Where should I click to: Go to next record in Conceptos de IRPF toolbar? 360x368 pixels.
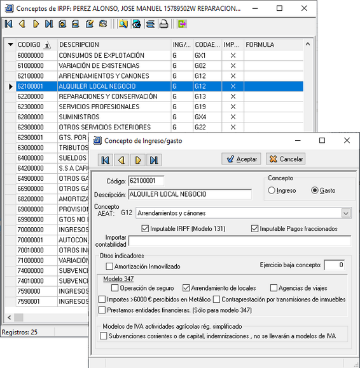point(36,24)
